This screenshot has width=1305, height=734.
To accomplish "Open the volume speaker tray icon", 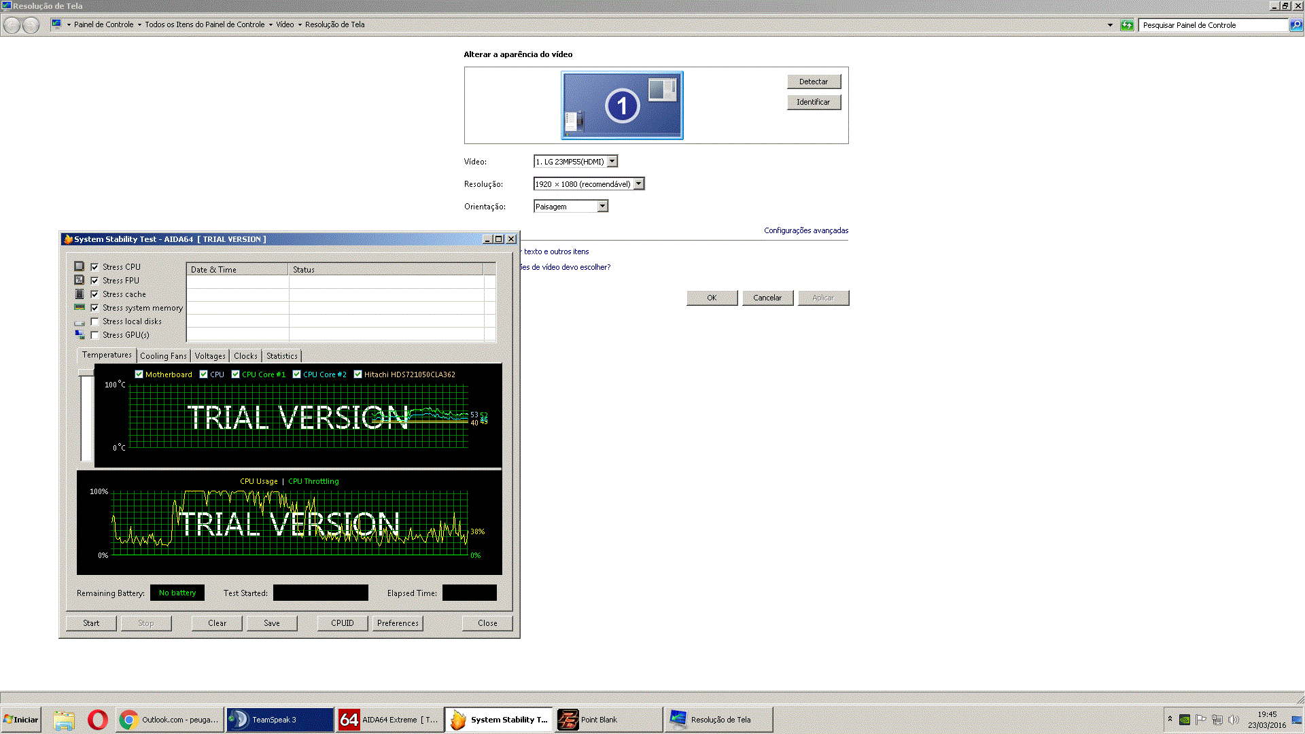I will point(1234,720).
